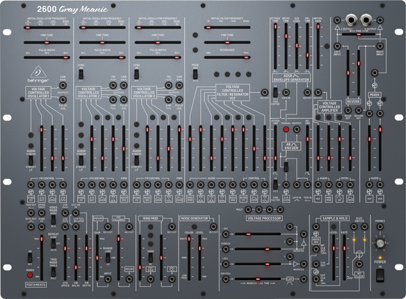The width and height of the screenshot is (406, 299).
Task: Click the RING MOD OUTPUT jack
Action: click(x=171, y=226)
